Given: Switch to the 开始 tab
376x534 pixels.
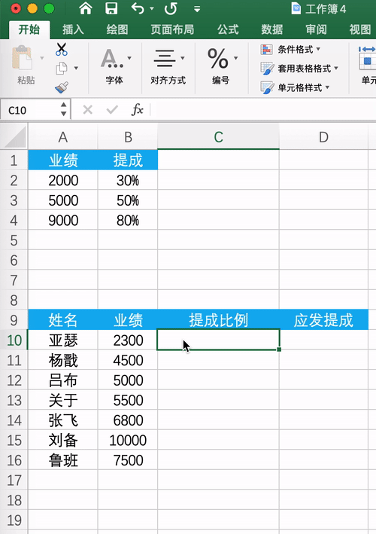Looking at the screenshot, I should coord(29,29).
